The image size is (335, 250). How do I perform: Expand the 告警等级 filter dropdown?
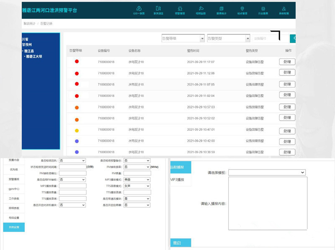coord(183,39)
